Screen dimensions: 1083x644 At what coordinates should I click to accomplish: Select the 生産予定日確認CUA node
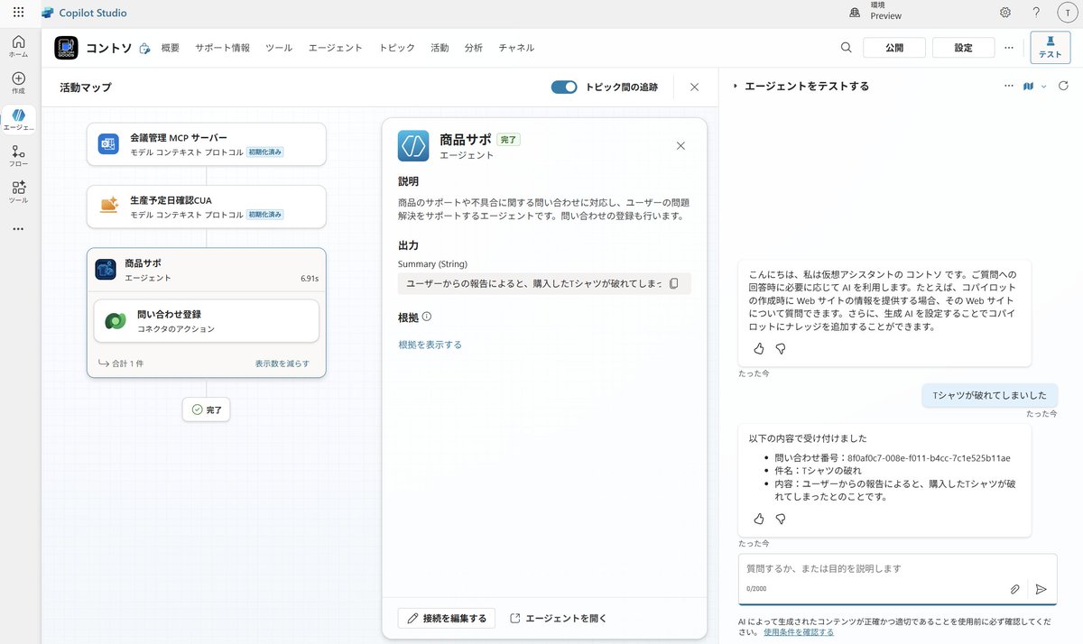[207, 207]
